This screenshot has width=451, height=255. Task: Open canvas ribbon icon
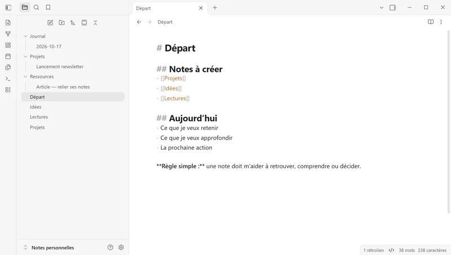(x=8, y=45)
